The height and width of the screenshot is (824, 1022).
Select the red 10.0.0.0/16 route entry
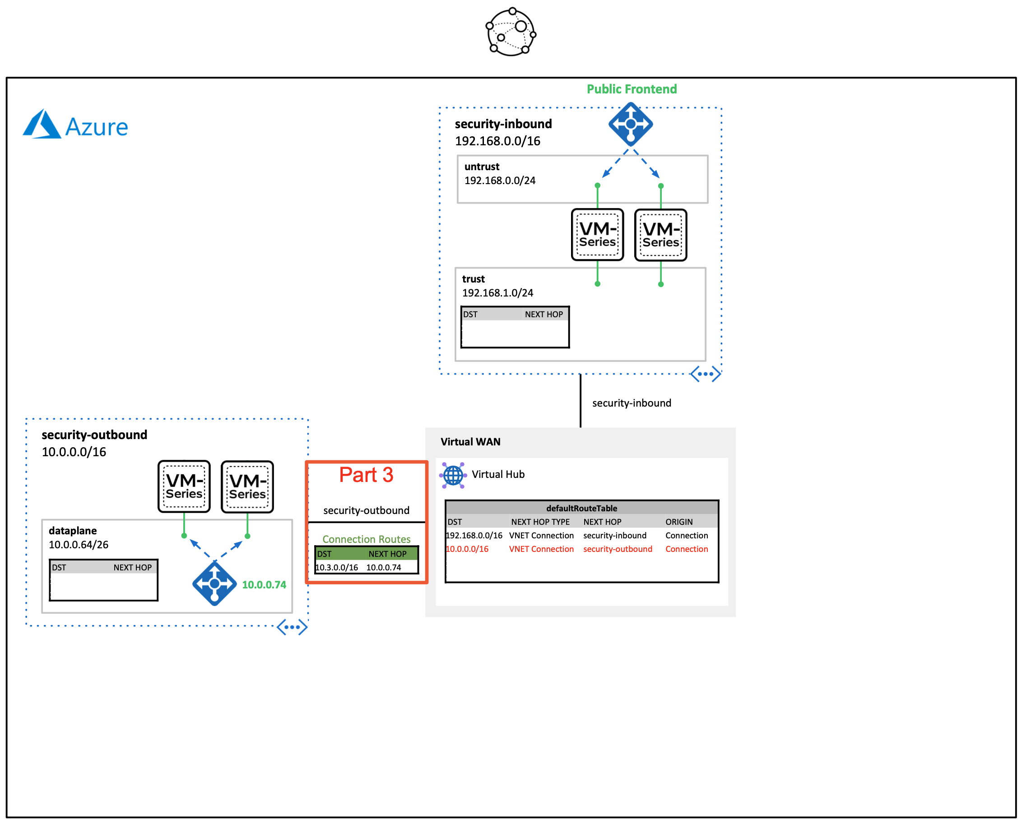click(467, 549)
